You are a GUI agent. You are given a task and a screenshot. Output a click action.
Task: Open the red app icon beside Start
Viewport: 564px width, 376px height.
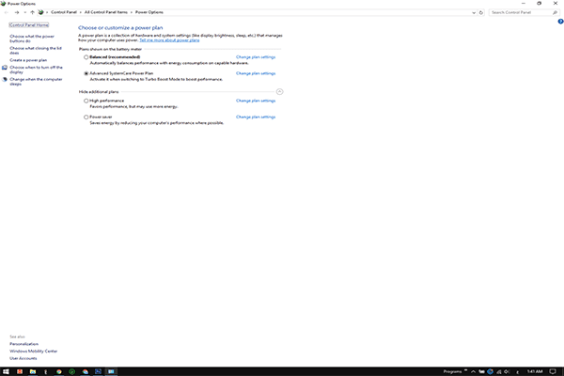[x=20, y=371]
